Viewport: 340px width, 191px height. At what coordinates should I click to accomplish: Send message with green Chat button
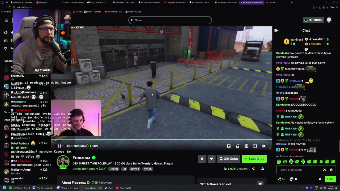click(x=330, y=179)
